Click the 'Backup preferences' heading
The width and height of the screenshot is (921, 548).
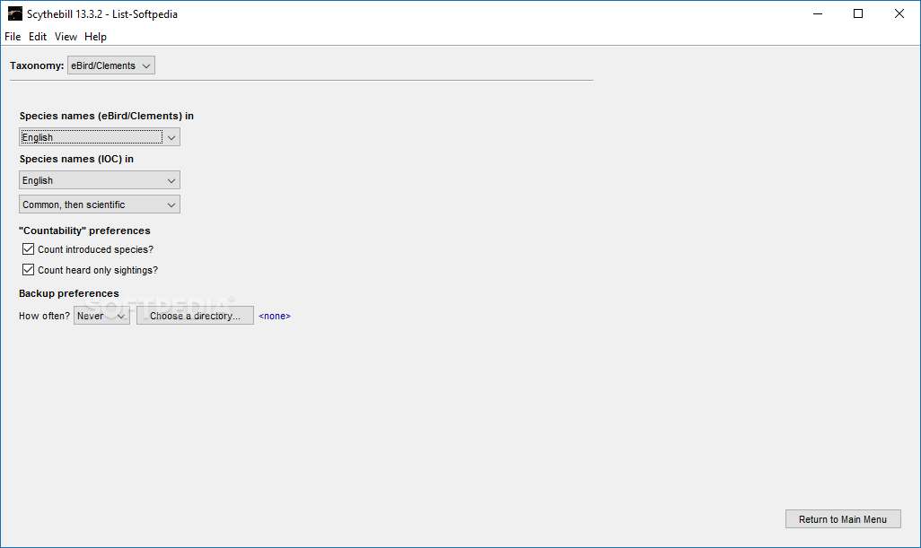pos(69,293)
